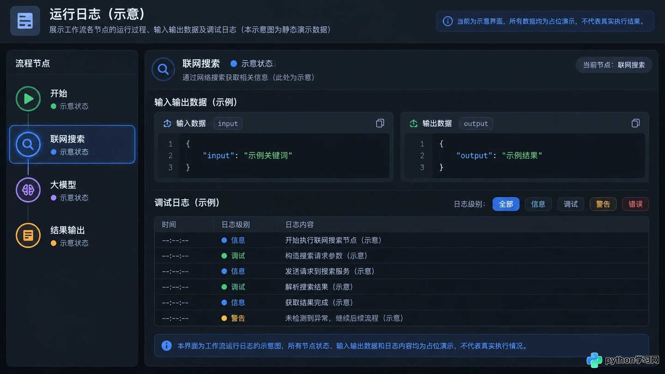Click log row 开始执行联网搜索节点（示意）
The height and width of the screenshot is (374, 665).
401,240
